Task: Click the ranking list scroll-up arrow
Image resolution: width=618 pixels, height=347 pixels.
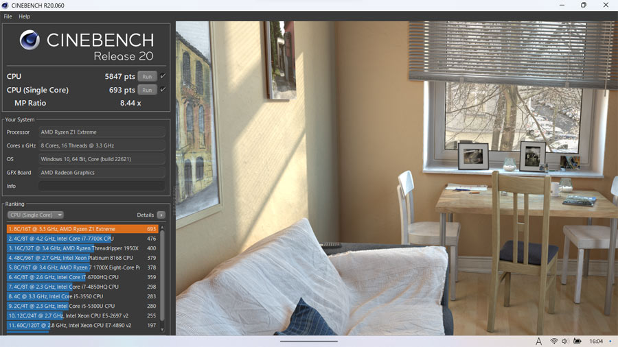Action: (x=162, y=228)
